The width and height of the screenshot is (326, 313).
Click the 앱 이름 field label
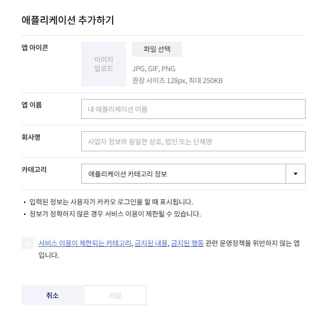coord(31,105)
